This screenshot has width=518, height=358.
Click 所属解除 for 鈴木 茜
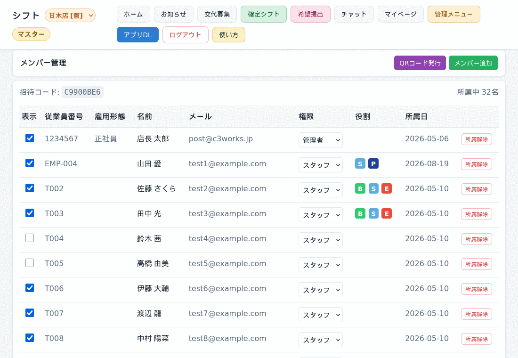click(x=477, y=239)
